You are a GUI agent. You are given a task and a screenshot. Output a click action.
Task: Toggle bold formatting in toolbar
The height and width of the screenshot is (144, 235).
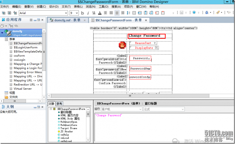(83, 13)
